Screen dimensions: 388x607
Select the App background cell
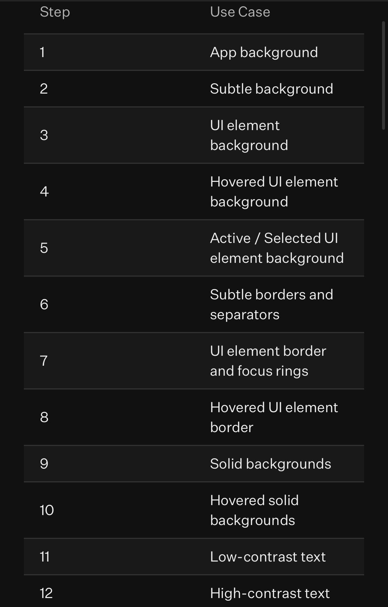[x=264, y=52]
